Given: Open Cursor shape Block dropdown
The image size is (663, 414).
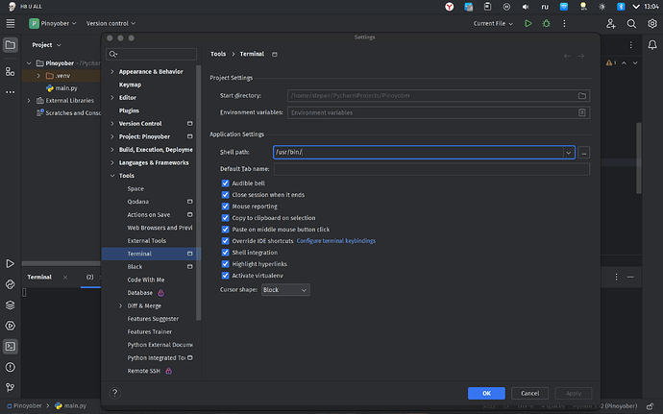Looking at the screenshot, I should point(285,290).
